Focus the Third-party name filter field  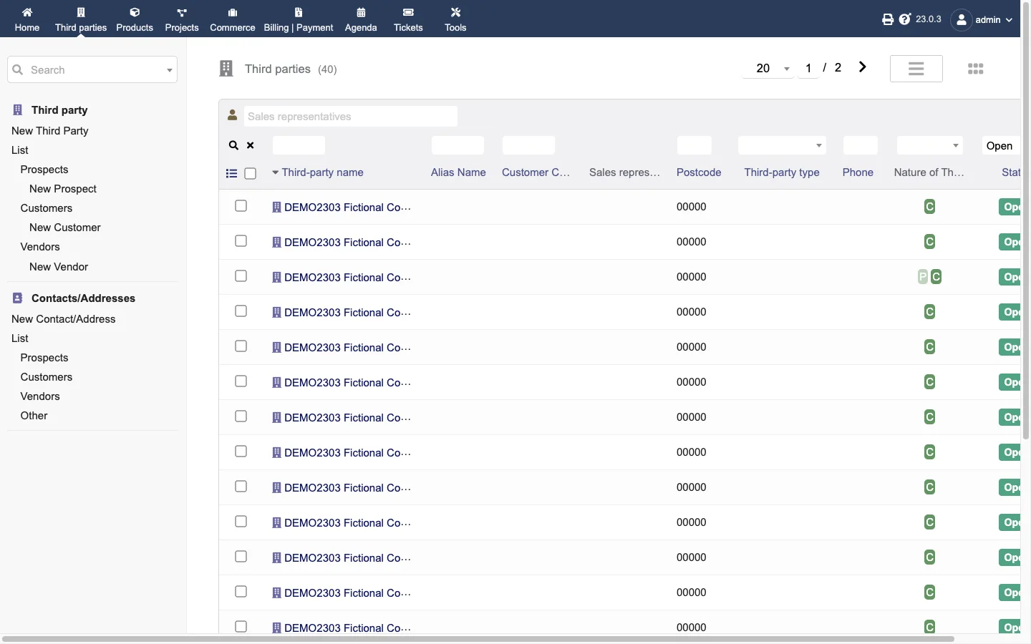tap(299, 145)
